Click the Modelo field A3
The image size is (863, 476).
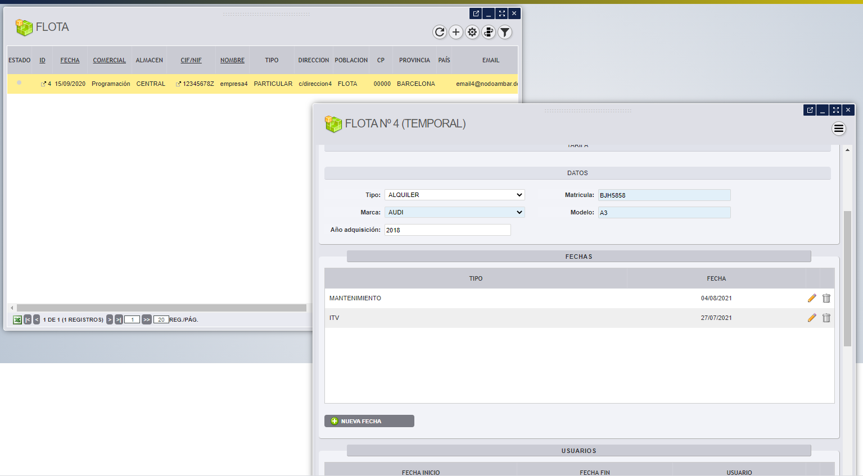tap(665, 213)
